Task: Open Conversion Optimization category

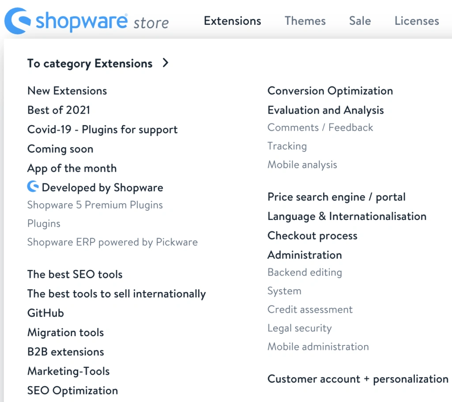Action: click(330, 91)
